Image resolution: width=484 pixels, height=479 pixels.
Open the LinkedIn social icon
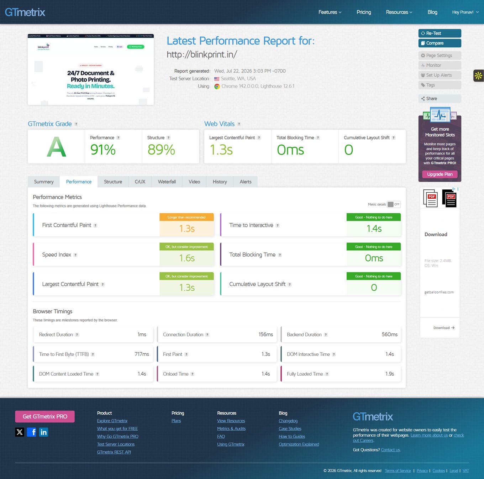click(x=43, y=432)
